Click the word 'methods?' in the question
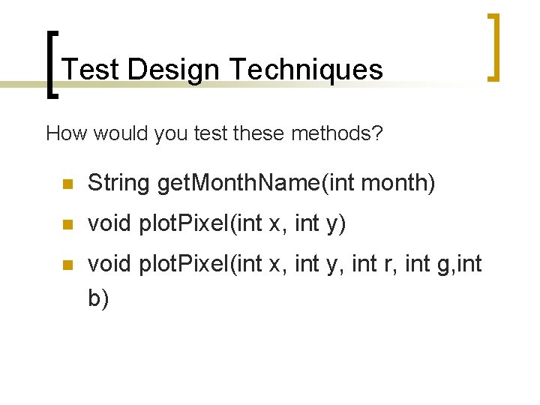The image size is (540, 405). [337, 133]
